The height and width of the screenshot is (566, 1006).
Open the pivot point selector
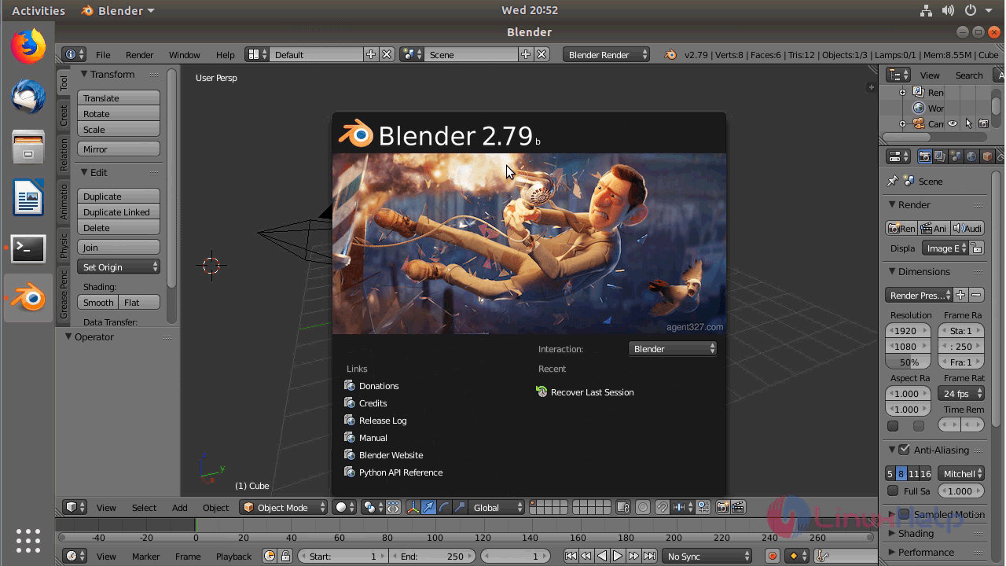pos(373,507)
